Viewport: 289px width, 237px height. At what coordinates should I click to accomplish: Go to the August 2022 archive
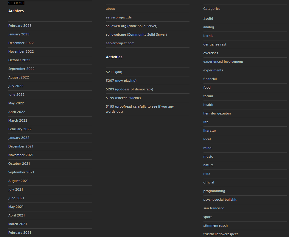tap(18, 77)
